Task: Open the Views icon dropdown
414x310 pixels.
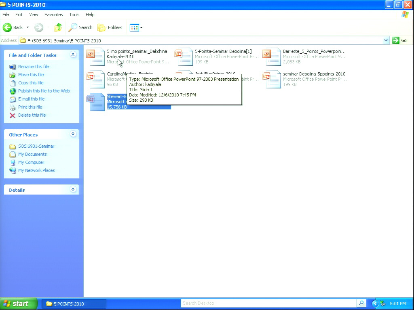Action: coord(136,27)
